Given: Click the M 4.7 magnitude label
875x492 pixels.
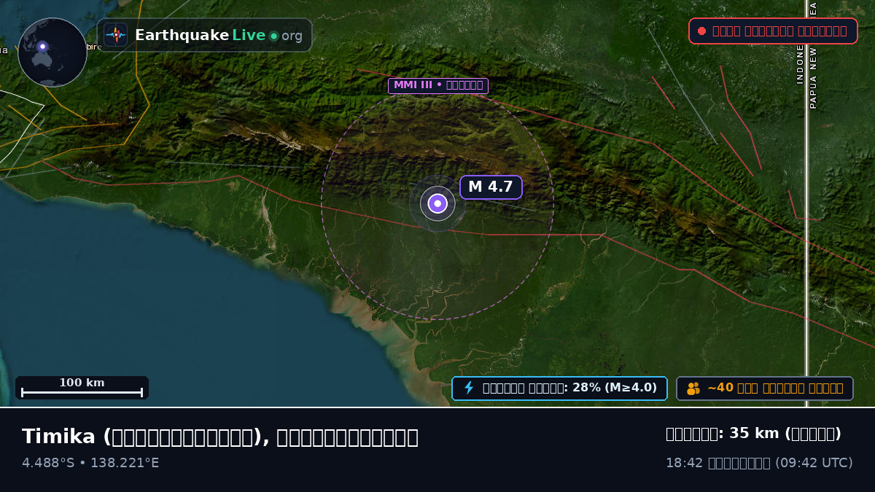Looking at the screenshot, I should (x=491, y=187).
